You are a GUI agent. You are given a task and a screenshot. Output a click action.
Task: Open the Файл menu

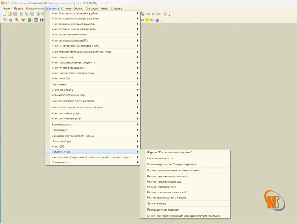(7, 8)
